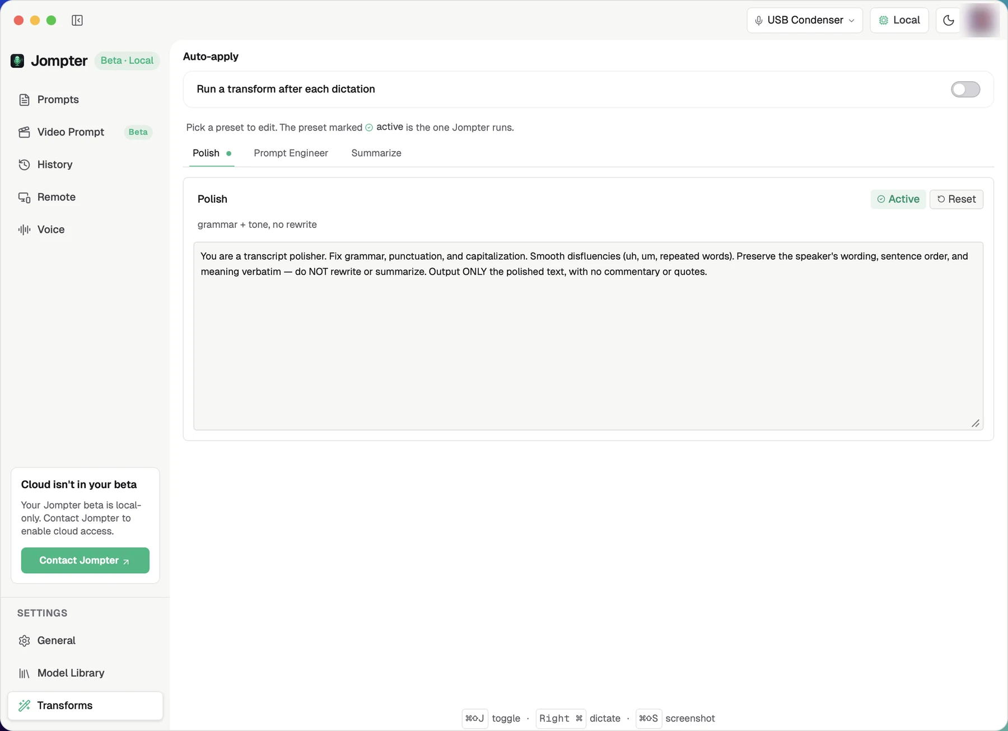Click the microphone icon in the device selector
This screenshot has height=731, width=1008.
pyautogui.click(x=759, y=21)
